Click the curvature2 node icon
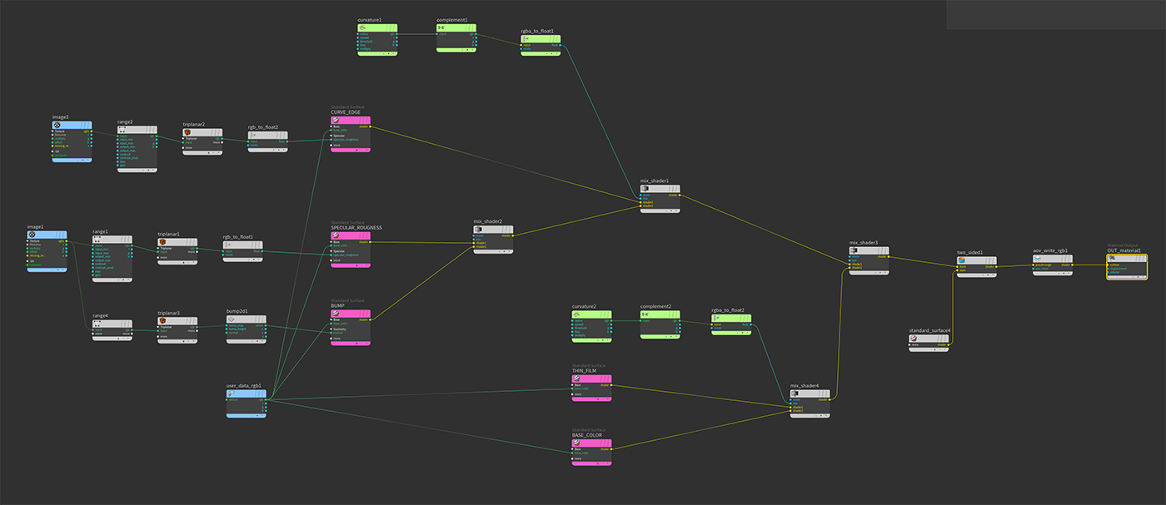The image size is (1166, 505). pyautogui.click(x=578, y=314)
